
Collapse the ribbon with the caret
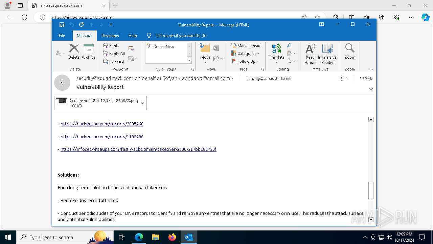point(371,69)
